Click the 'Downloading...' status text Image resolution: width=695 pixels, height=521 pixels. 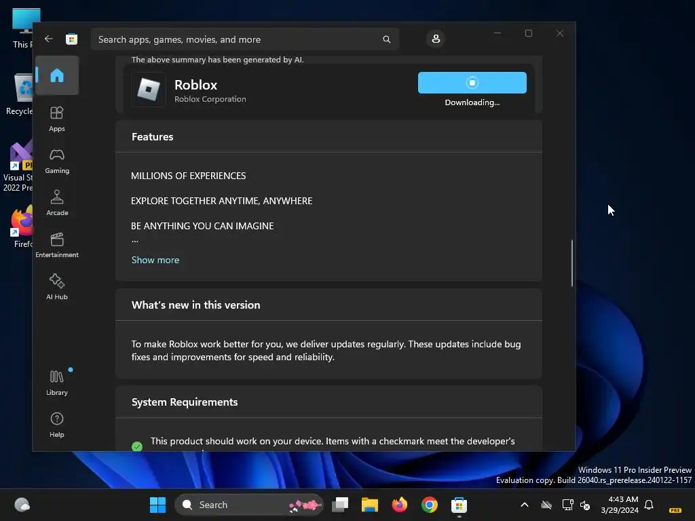click(472, 102)
